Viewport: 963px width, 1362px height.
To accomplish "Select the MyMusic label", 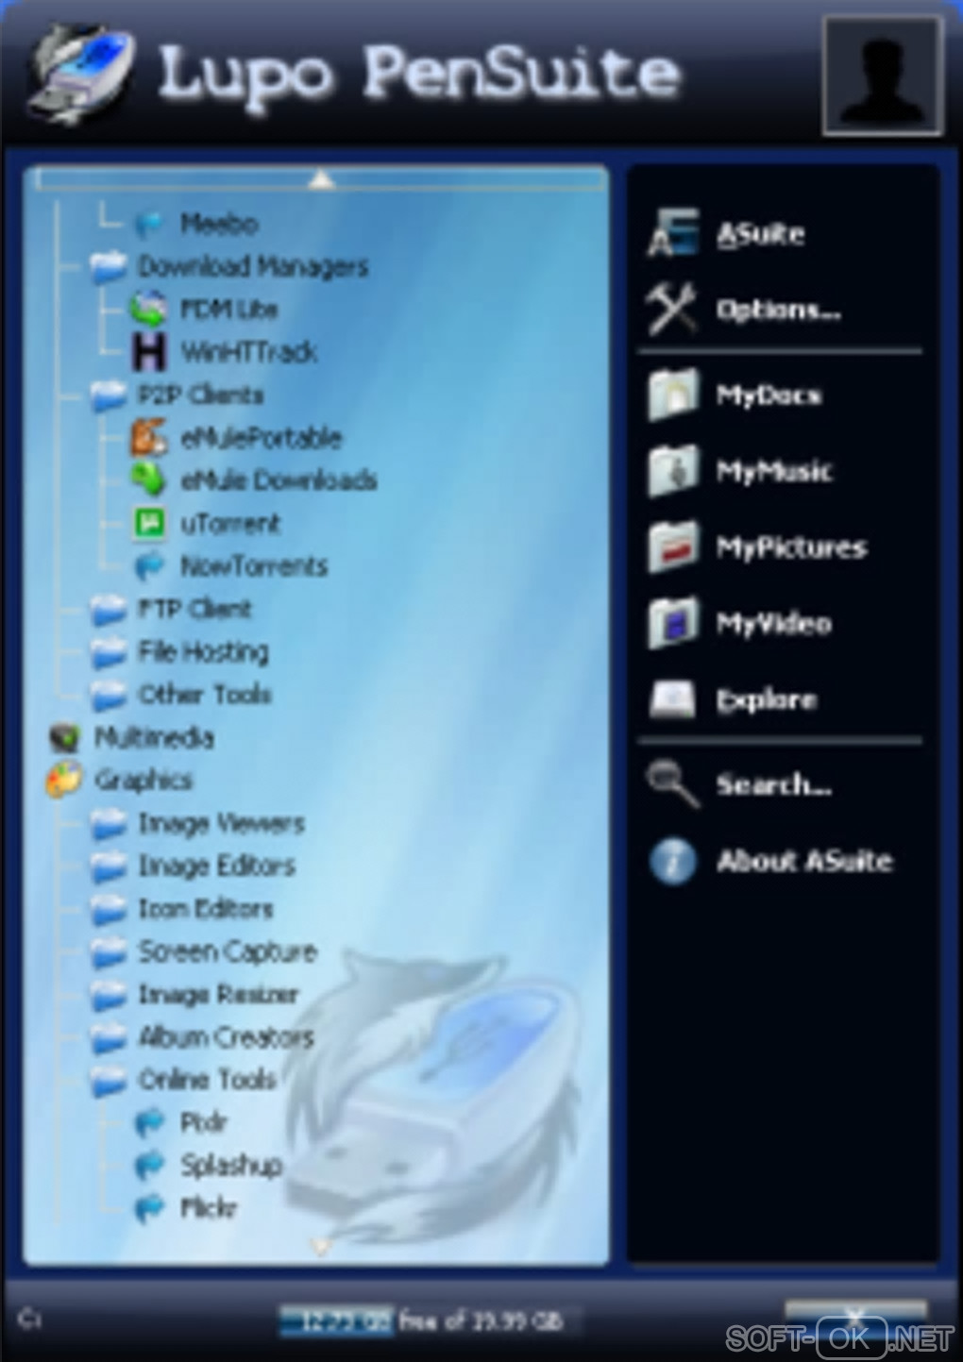I will (x=774, y=470).
